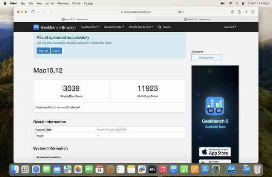Click Search in Geekbench navbar
272x177 pixels.
[164, 27]
